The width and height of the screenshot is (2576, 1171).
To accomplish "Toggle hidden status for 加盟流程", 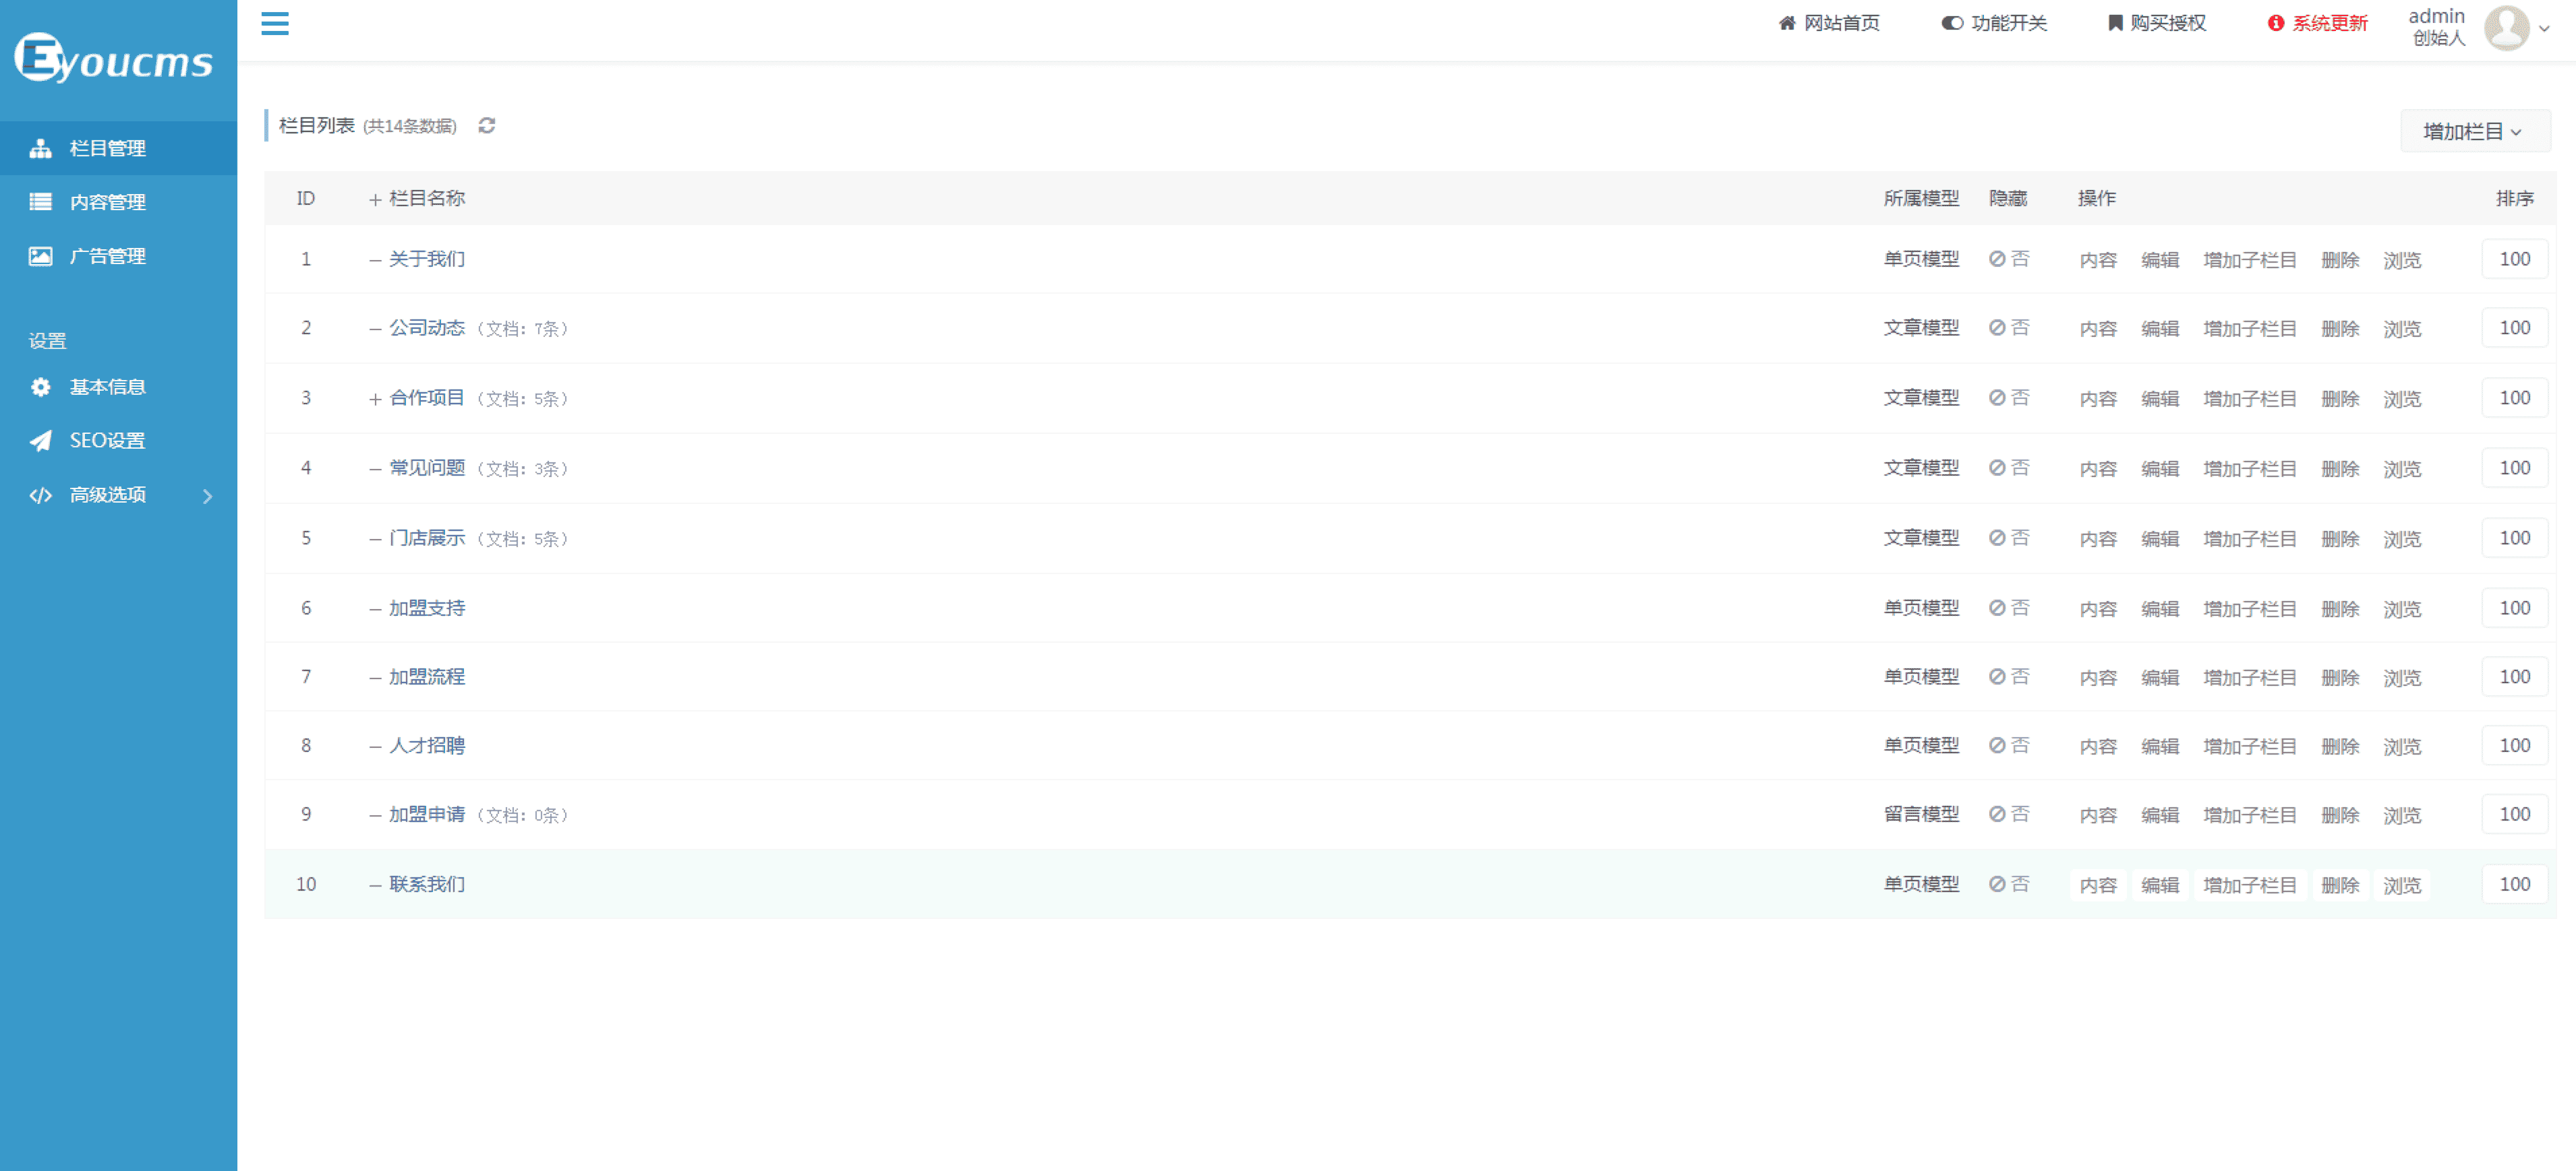I will pos(2008,676).
